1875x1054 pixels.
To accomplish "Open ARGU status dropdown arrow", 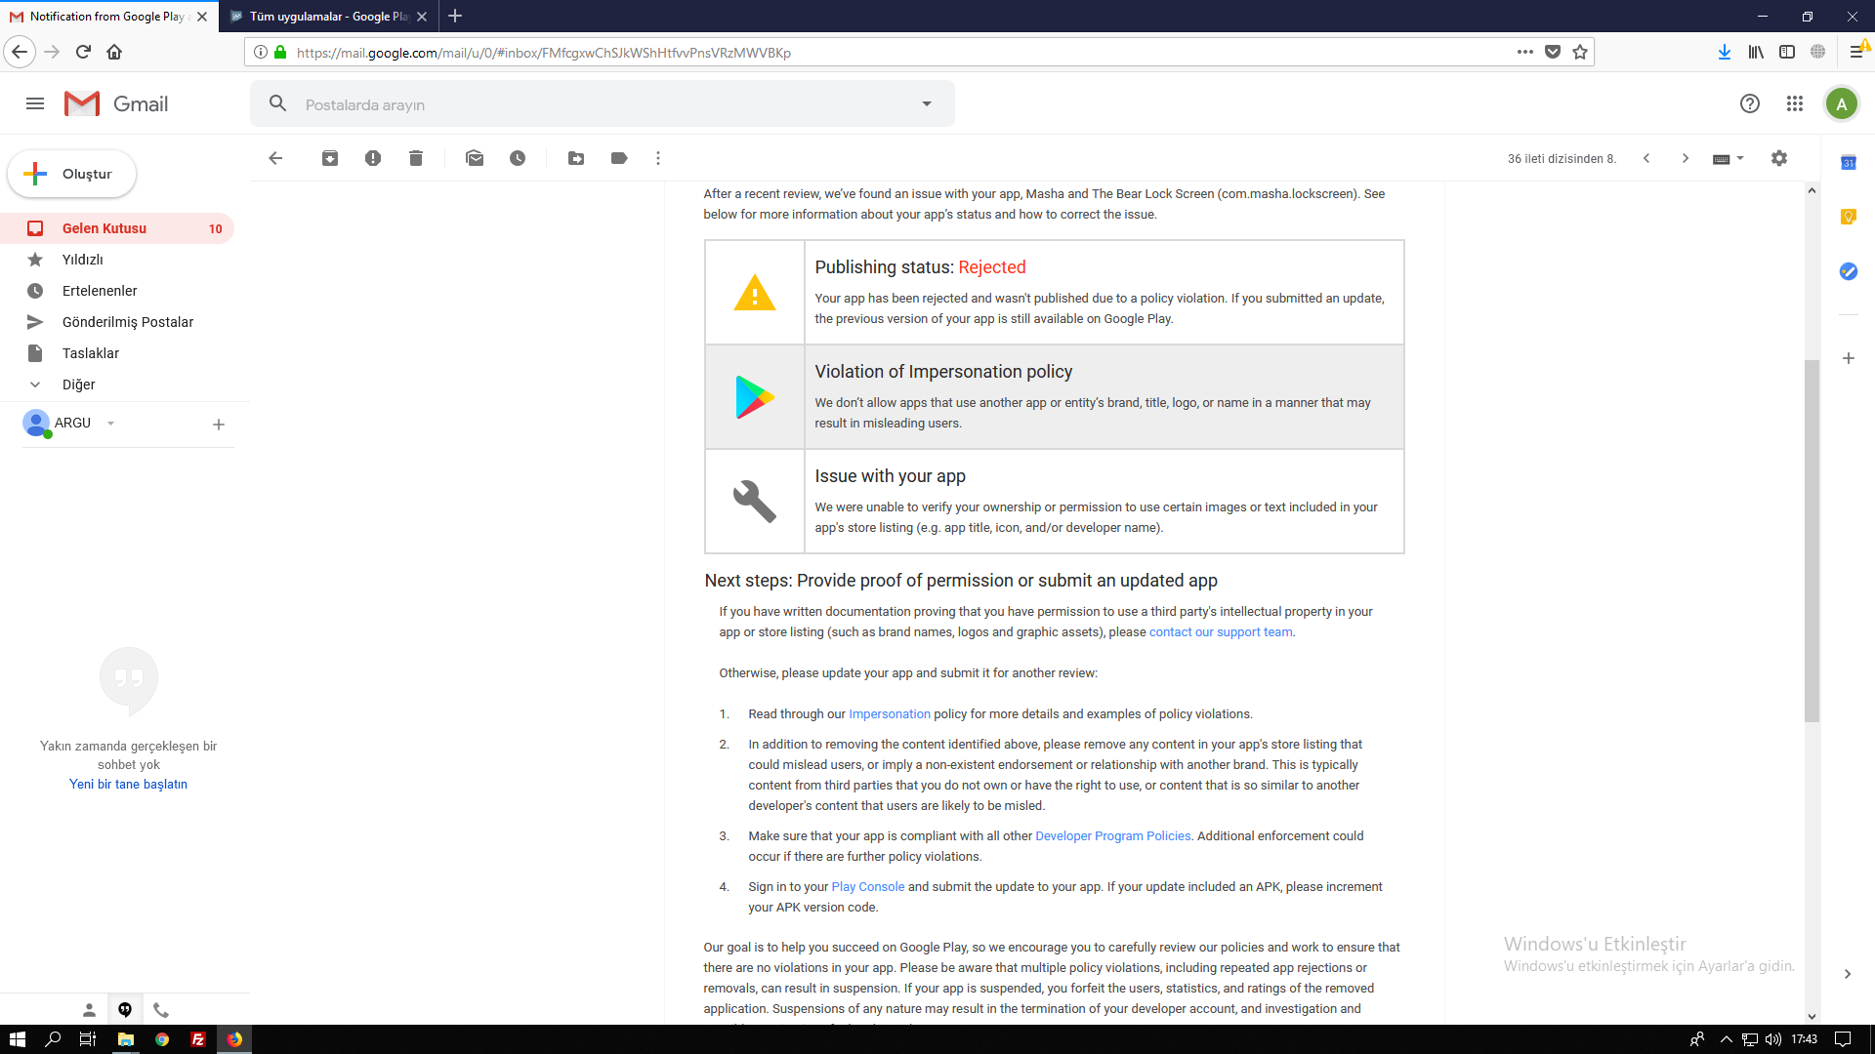I will [110, 423].
